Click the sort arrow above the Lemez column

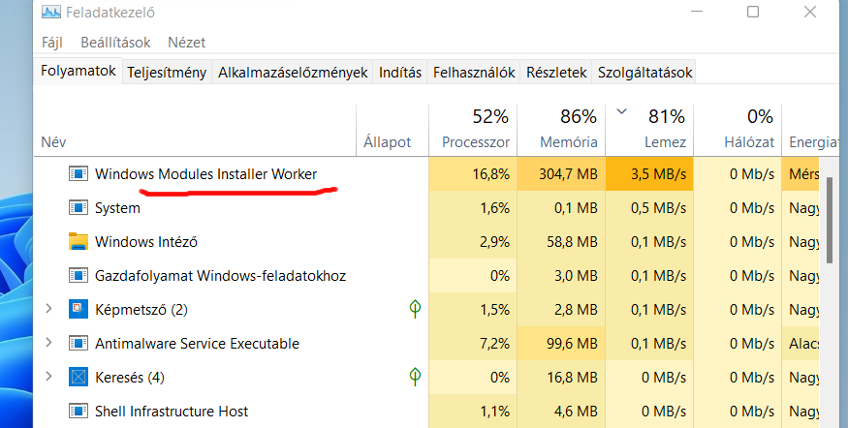click(622, 112)
